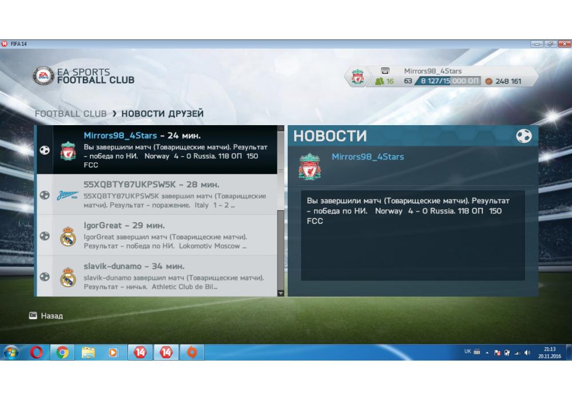Viewport: 572px width, 400px height.
Task: Minimize the FIFA 14 window
Action: click(x=537, y=44)
